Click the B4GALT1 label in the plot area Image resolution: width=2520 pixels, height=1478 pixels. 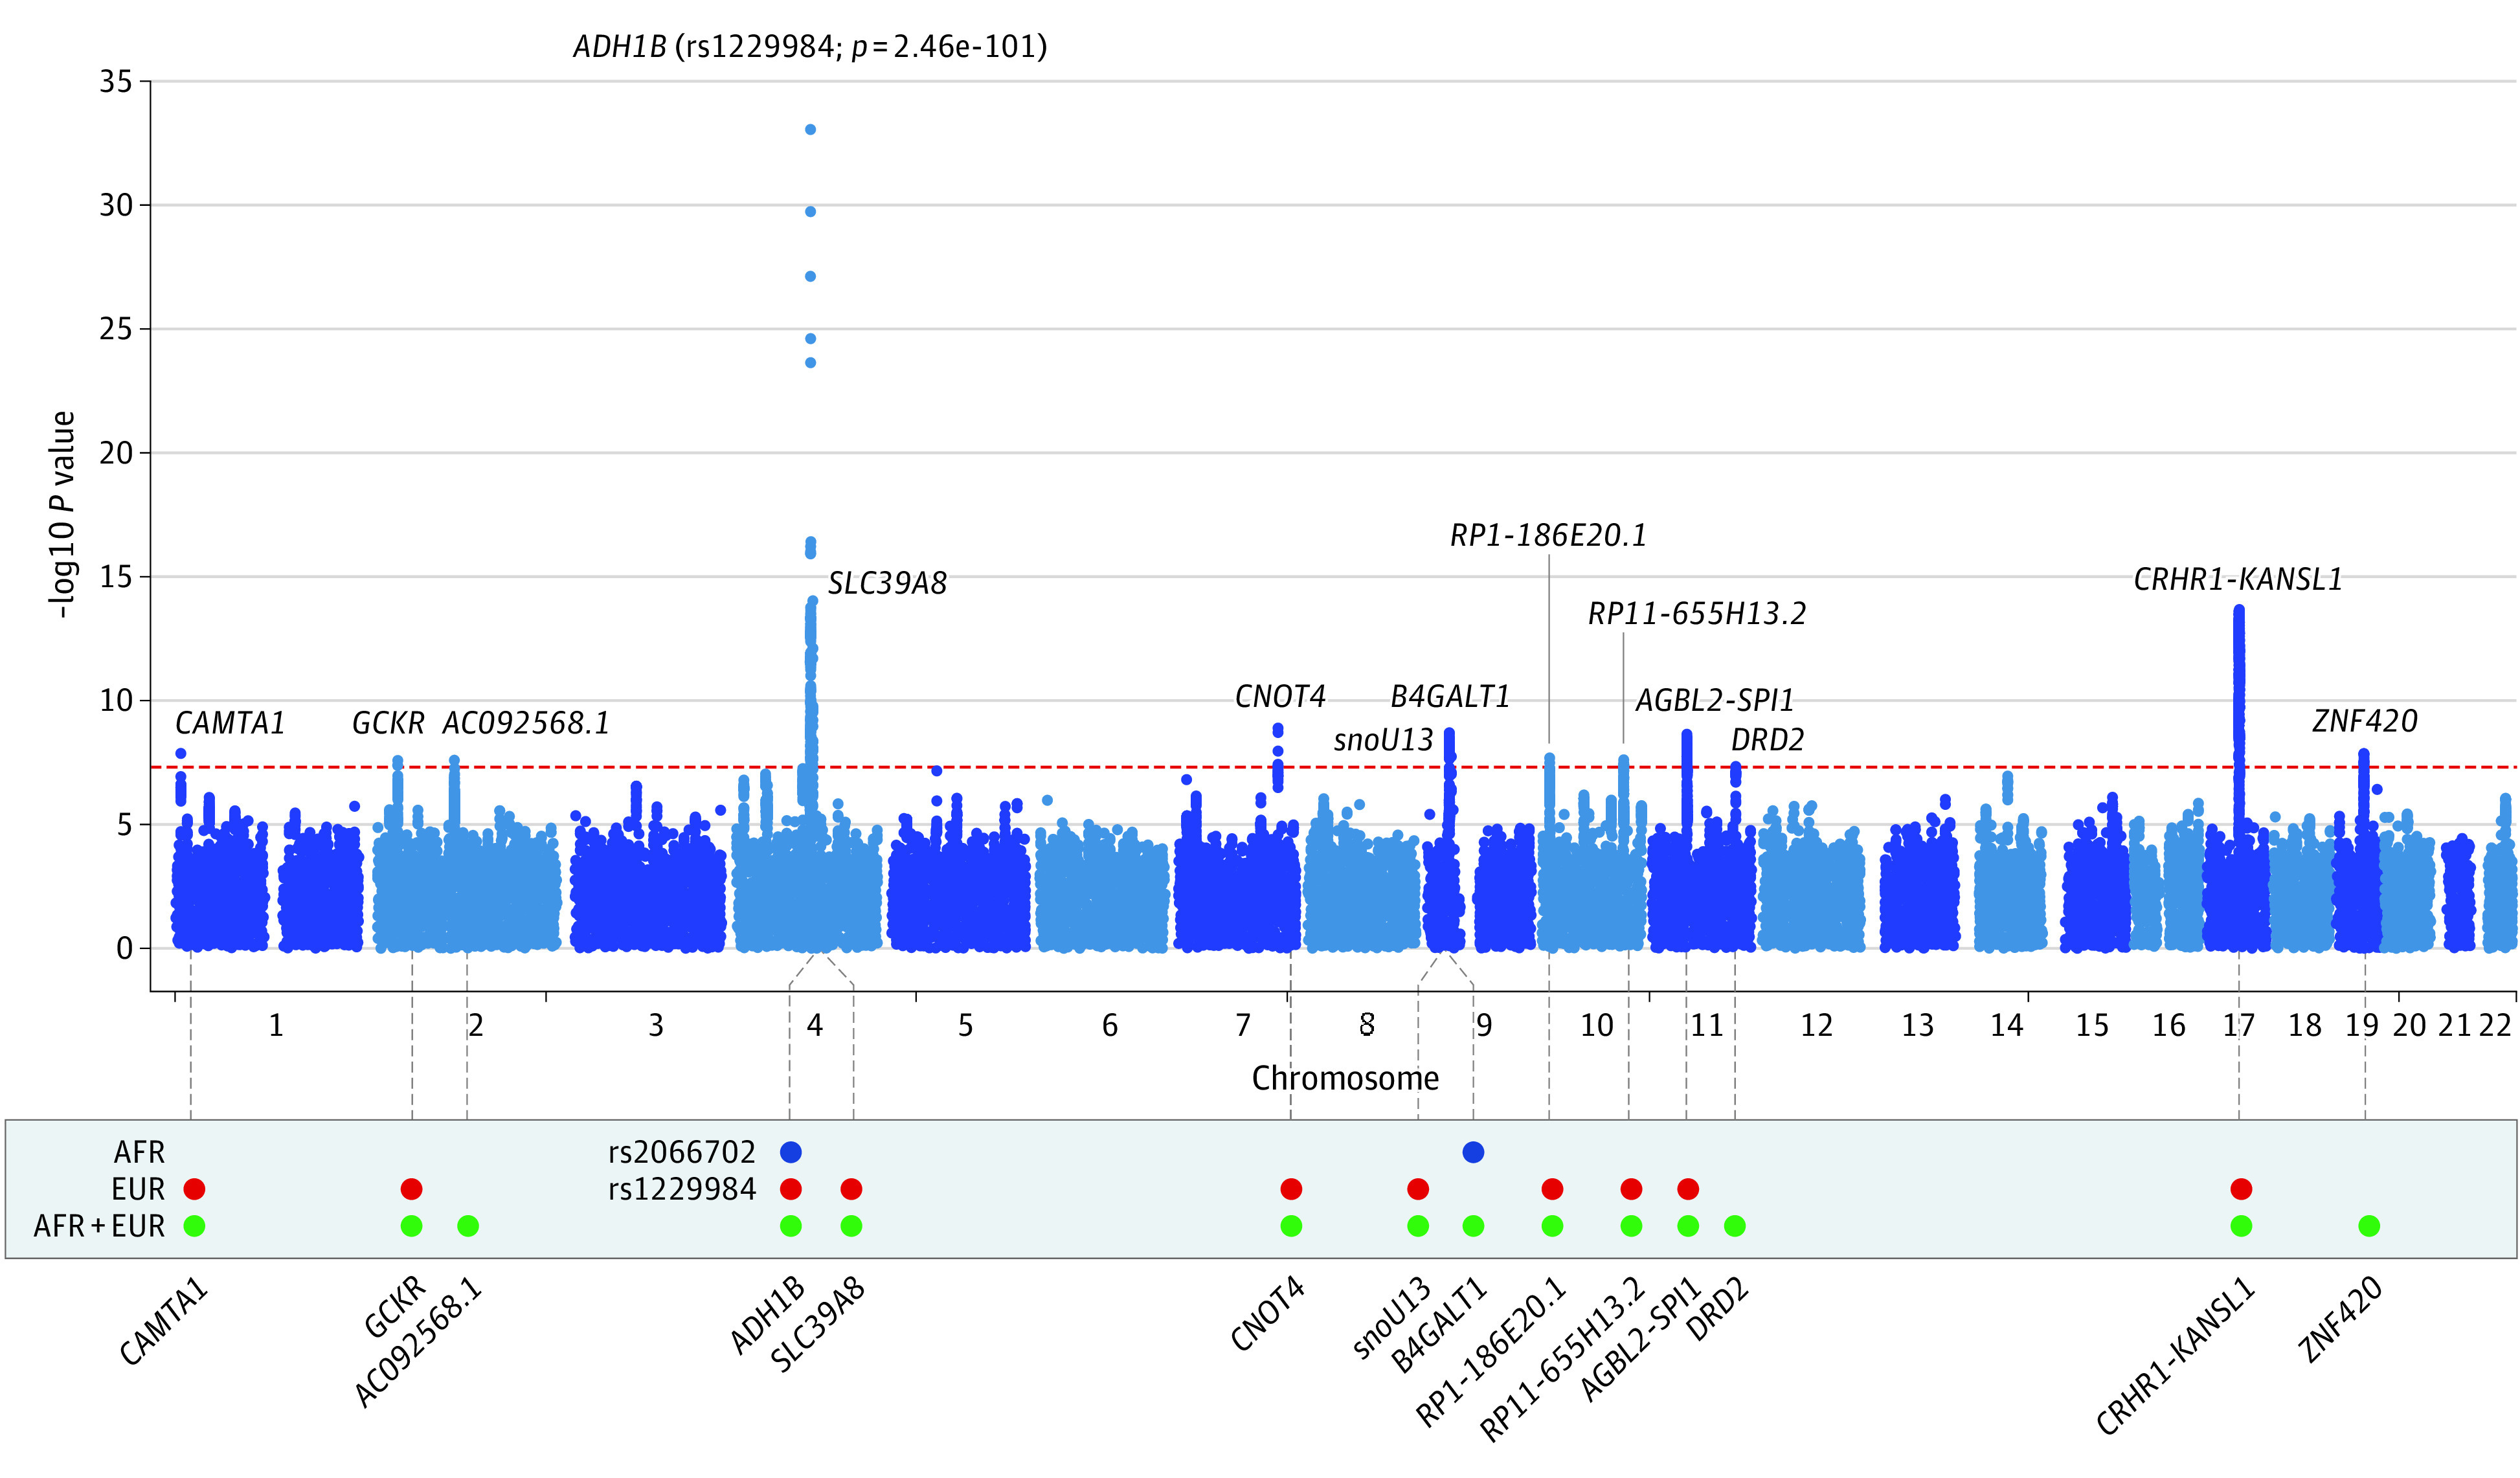coord(1450,696)
